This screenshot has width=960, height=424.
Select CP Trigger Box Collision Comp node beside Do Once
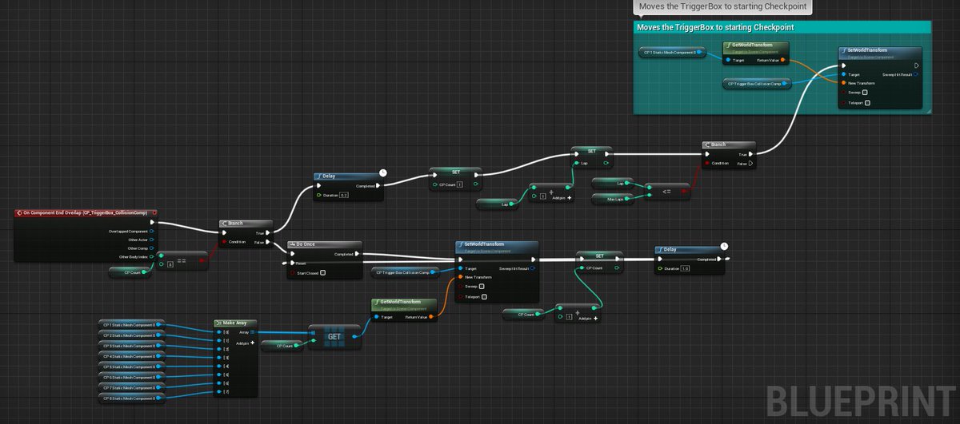[405, 273]
